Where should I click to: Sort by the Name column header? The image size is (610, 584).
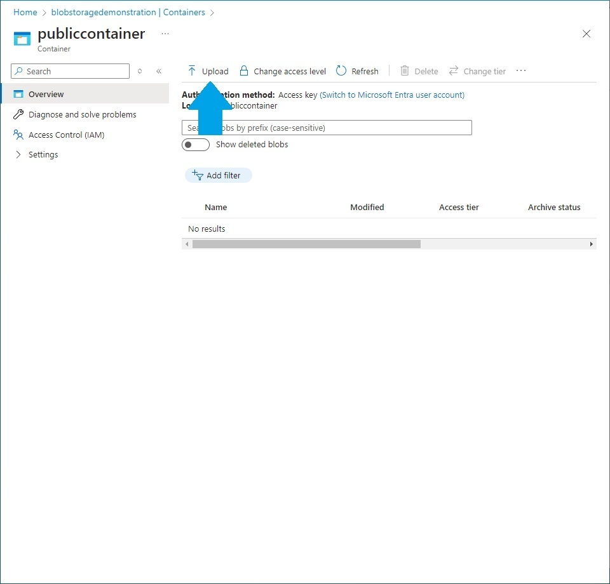point(216,207)
